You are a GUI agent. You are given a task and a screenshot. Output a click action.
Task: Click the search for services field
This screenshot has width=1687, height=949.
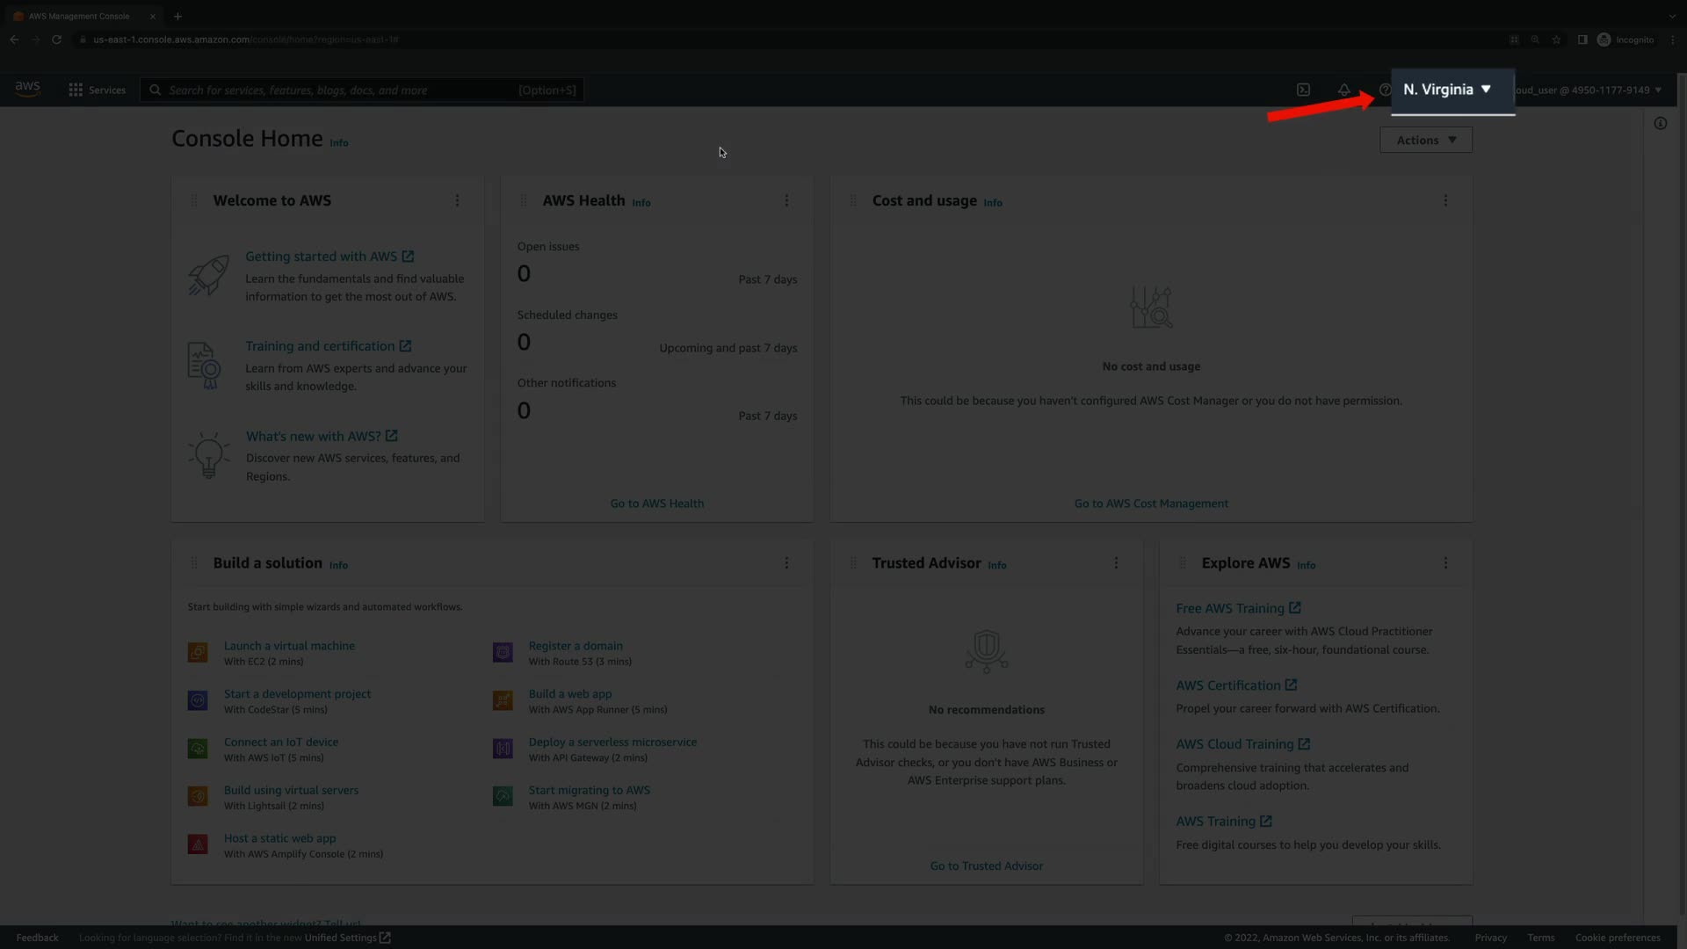343,90
